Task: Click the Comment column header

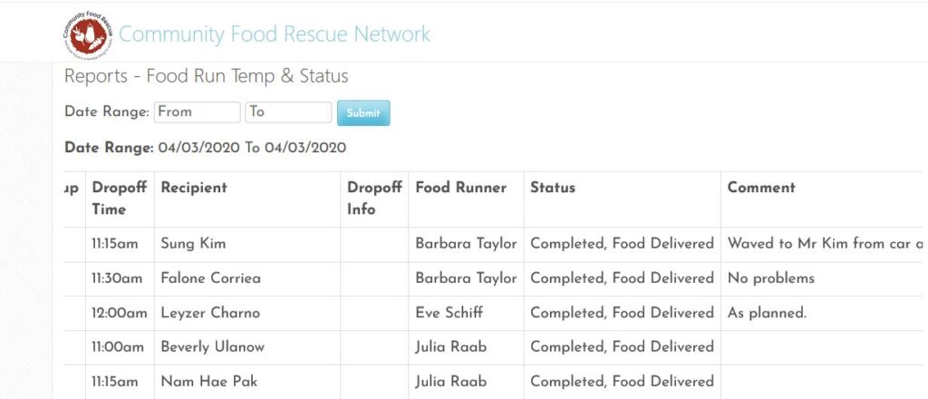Action: [761, 188]
